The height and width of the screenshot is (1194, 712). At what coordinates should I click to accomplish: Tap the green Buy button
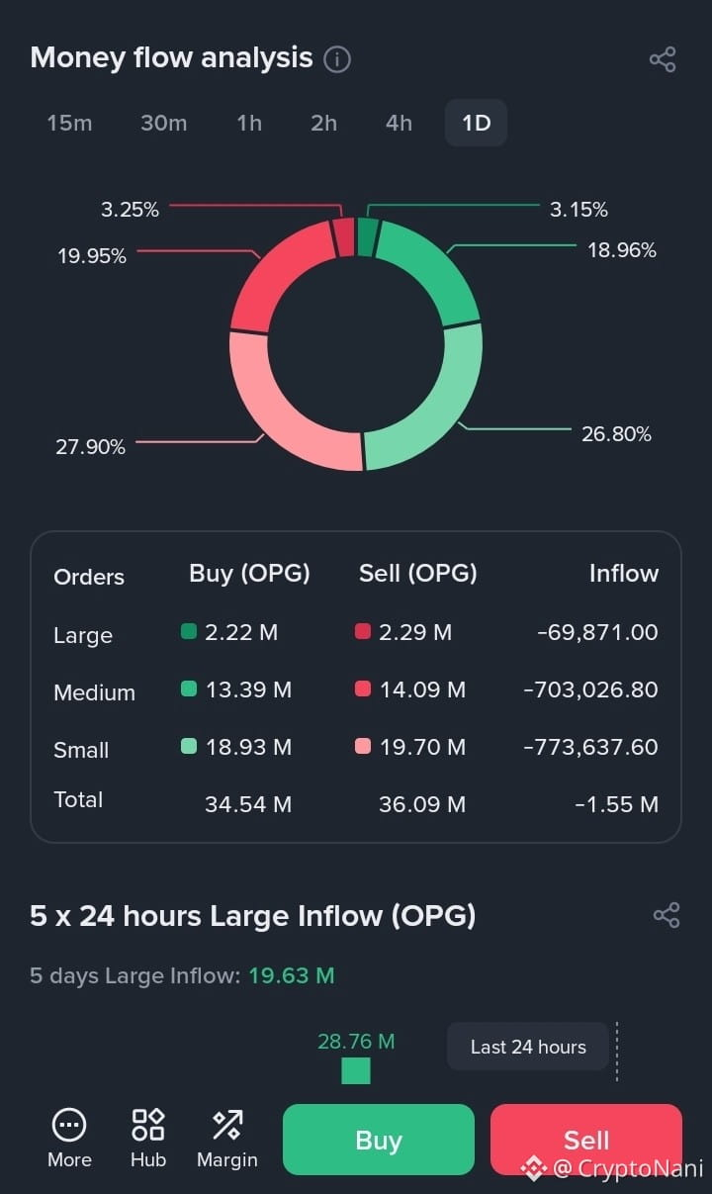(379, 1140)
